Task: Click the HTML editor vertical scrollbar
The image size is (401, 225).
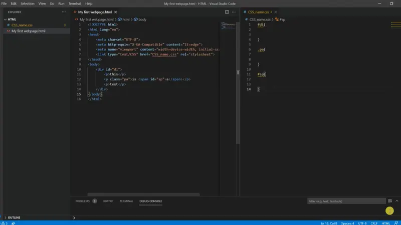Action: pos(238,83)
